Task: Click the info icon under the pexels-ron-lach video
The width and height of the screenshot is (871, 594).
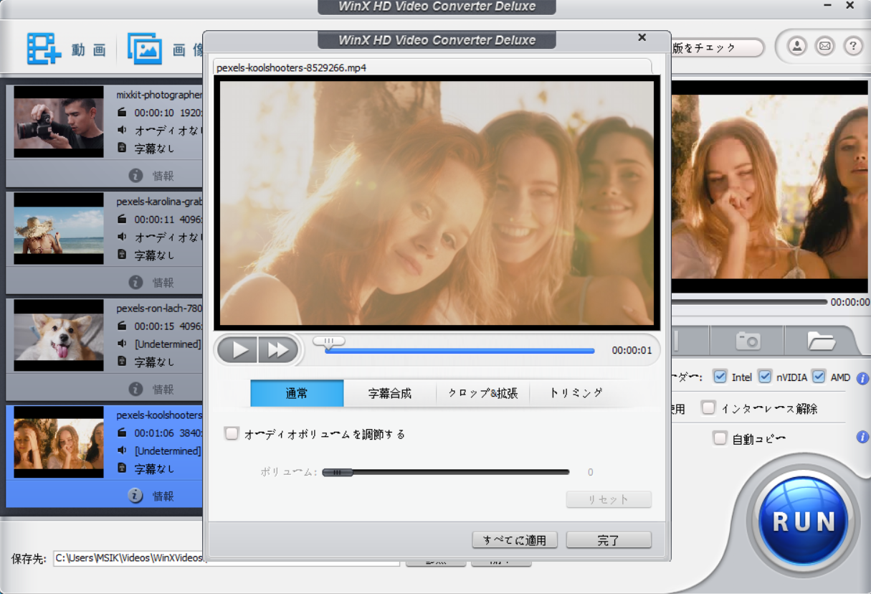Action: tap(135, 389)
